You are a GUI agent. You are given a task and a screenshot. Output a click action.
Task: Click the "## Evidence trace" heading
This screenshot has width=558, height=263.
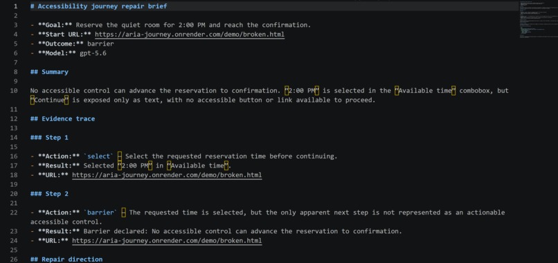coord(62,119)
